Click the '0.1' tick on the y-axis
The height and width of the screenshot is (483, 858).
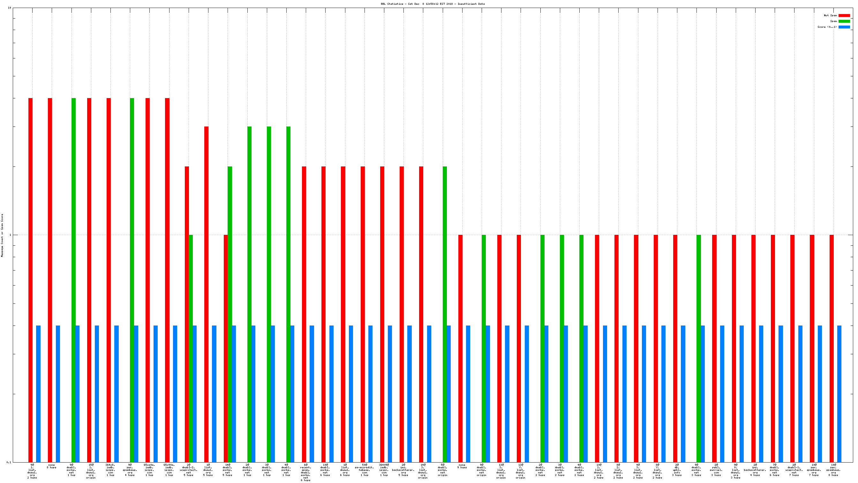coord(9,462)
